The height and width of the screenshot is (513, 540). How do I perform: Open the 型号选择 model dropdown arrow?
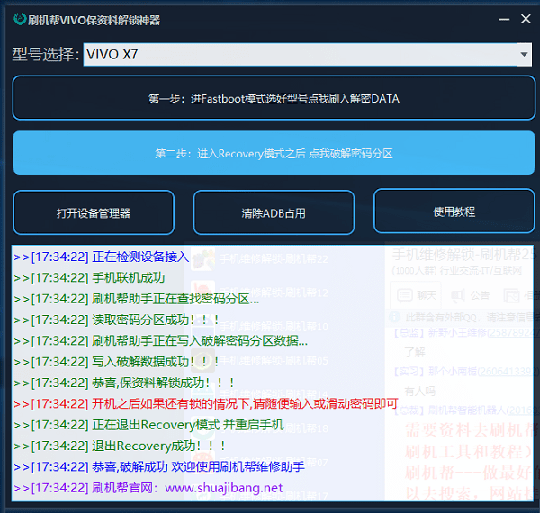[x=525, y=55]
